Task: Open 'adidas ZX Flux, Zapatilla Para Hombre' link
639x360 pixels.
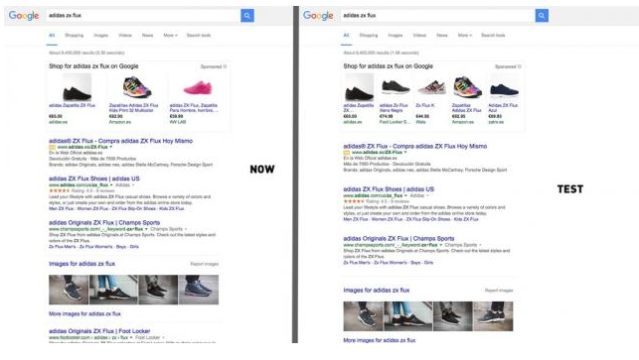Action: click(x=194, y=108)
